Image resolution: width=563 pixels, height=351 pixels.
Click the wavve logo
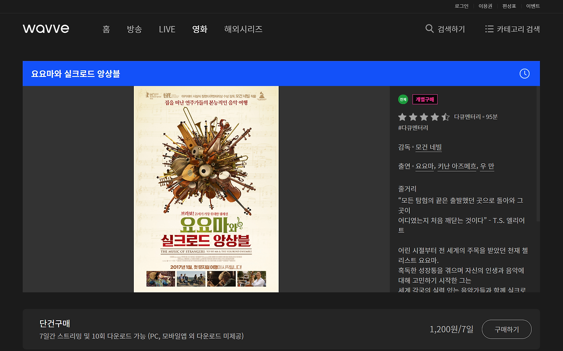[x=46, y=28]
